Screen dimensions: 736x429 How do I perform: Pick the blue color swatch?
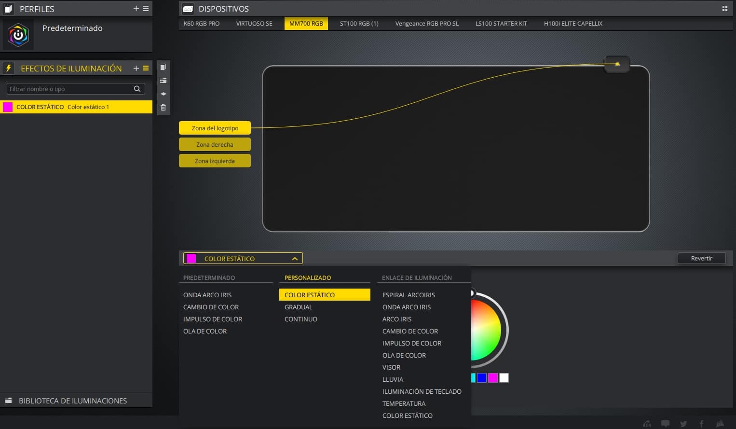tap(481, 378)
